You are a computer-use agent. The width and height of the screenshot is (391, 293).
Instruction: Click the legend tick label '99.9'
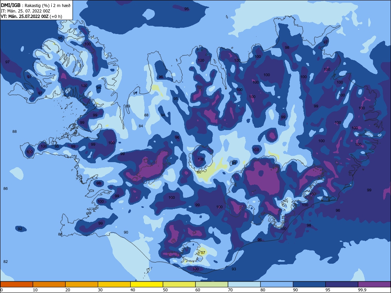pos(362,290)
